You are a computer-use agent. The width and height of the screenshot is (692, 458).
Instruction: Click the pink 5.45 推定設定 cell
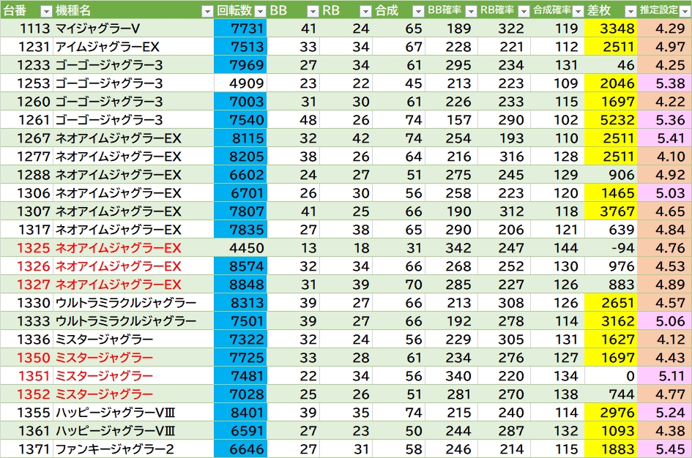pyautogui.click(x=664, y=449)
